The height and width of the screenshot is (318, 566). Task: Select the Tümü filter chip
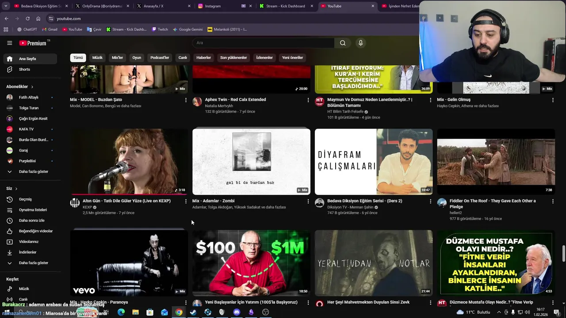pyautogui.click(x=78, y=58)
